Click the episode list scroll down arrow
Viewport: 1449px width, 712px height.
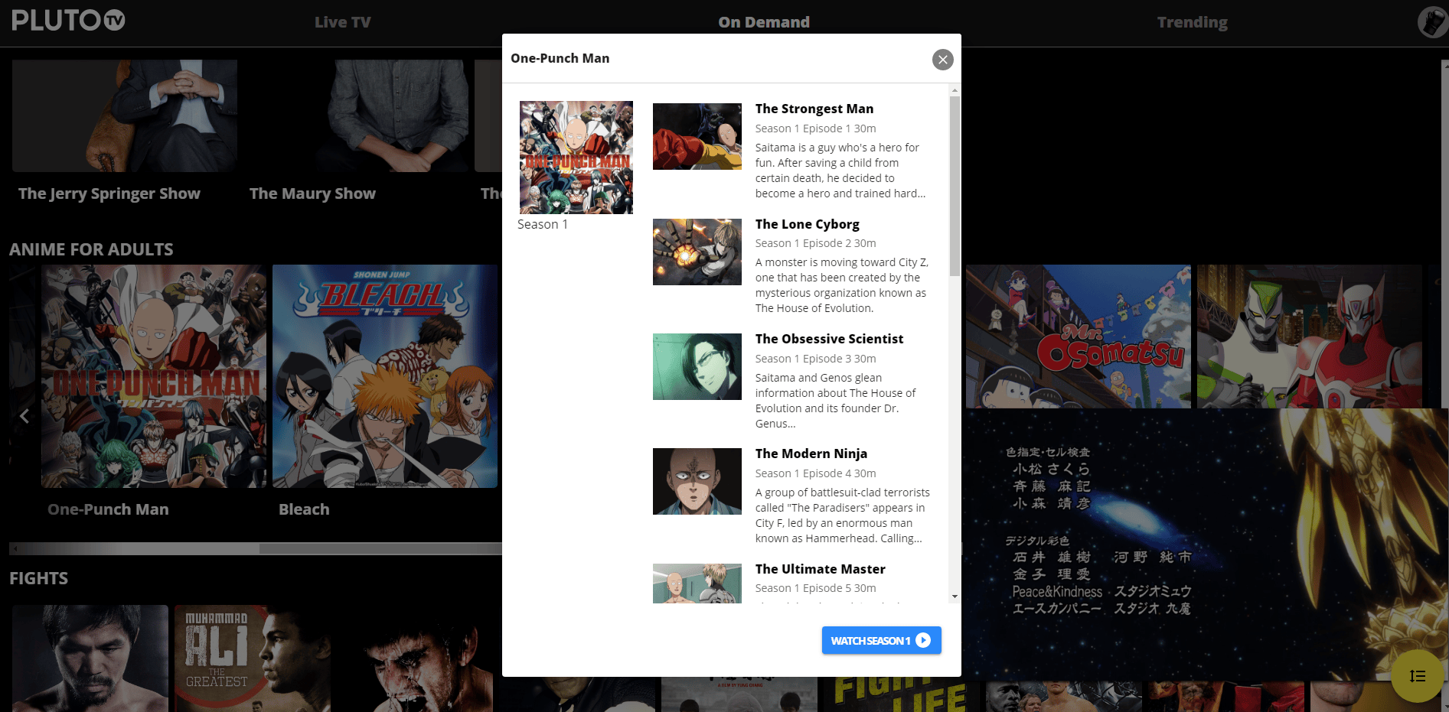[x=955, y=597]
